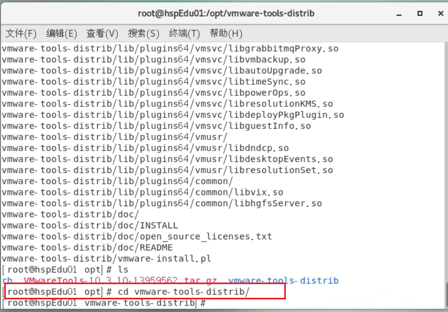448x312 pixels.
Task: Click the line ending libvmbackup.so
Action: pyautogui.click(x=153, y=59)
